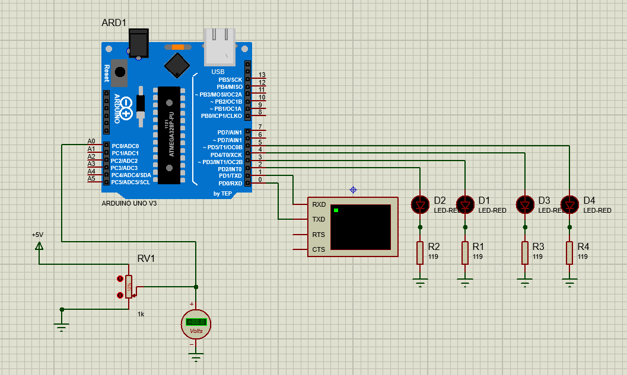
Task: Click the D4 reference label
Action: (589, 200)
